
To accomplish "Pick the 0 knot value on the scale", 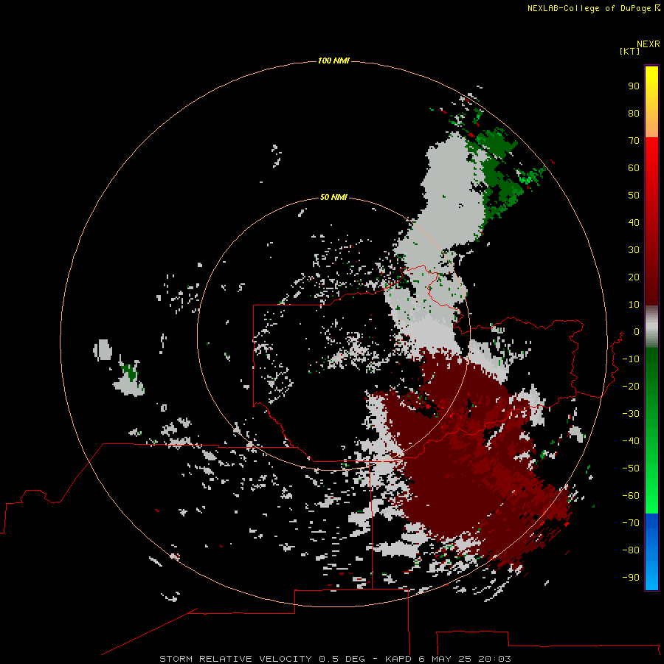I will [x=637, y=332].
